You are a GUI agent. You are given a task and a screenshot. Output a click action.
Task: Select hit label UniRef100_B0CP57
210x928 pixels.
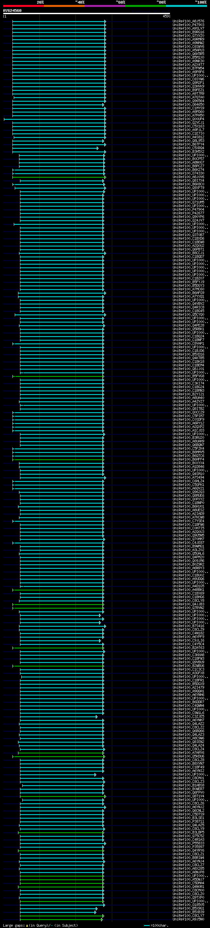click(188, 159)
